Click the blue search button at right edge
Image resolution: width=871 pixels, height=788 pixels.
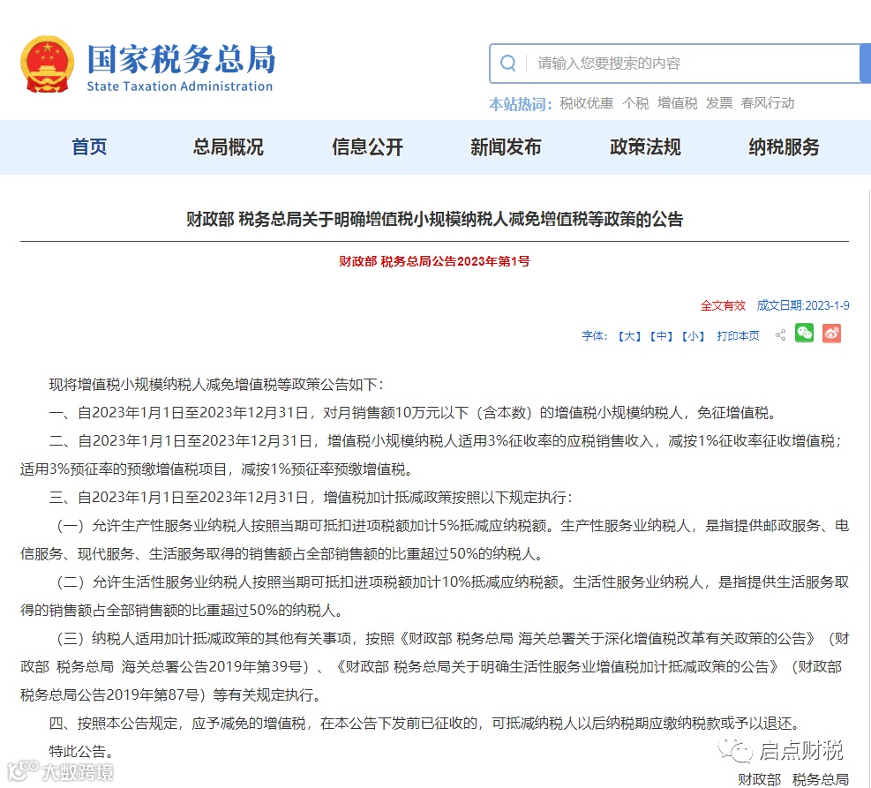[x=865, y=64]
